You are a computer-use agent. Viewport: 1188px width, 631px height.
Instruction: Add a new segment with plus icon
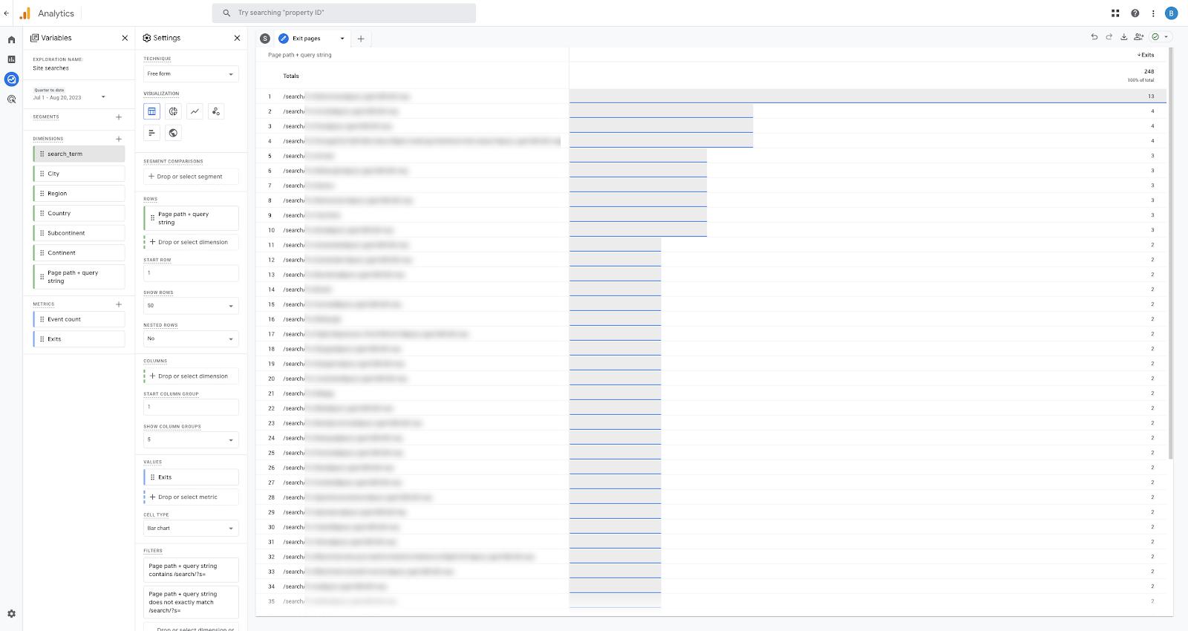pyautogui.click(x=119, y=117)
